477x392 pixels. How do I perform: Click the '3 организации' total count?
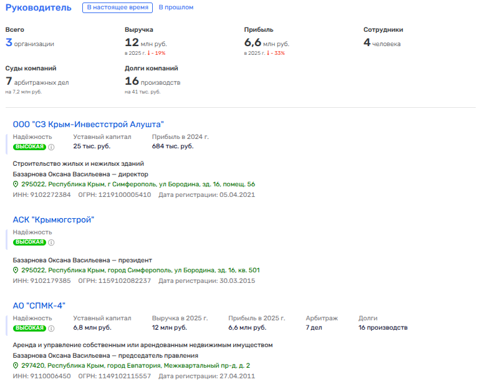click(30, 43)
